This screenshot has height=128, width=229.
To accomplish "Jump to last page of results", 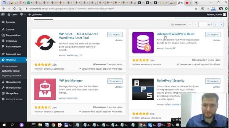I will (221, 24).
